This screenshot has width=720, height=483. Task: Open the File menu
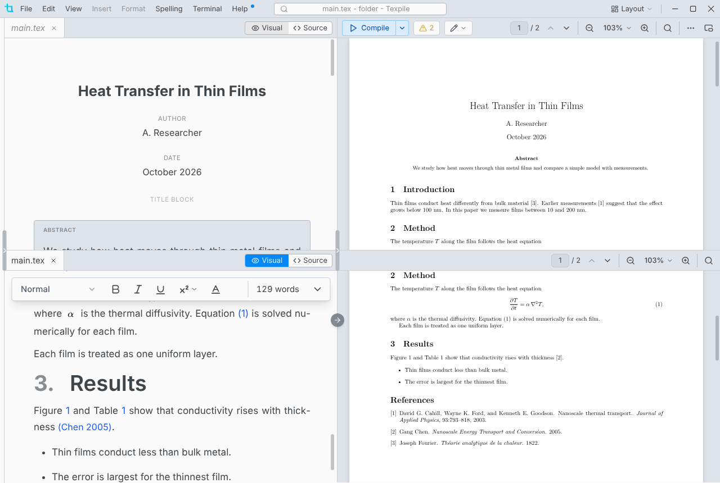pos(26,9)
